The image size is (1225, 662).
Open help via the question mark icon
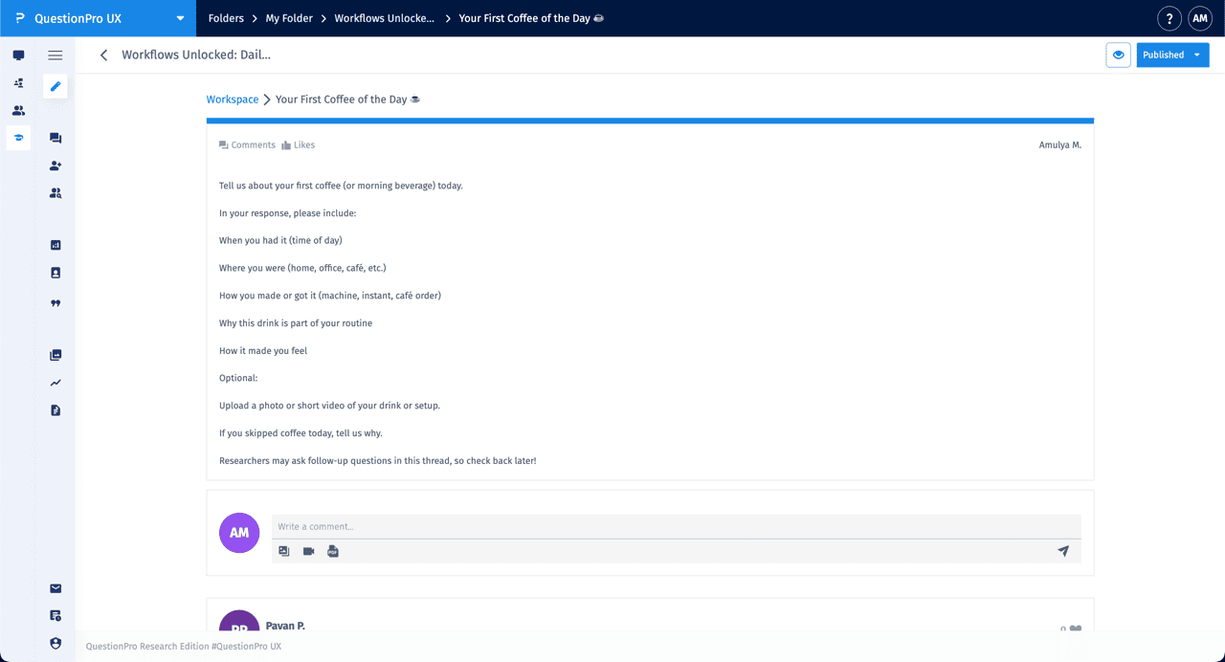(1169, 18)
